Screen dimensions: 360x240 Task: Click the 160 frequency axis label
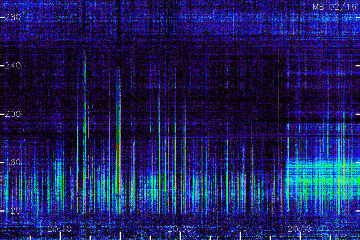(13, 162)
